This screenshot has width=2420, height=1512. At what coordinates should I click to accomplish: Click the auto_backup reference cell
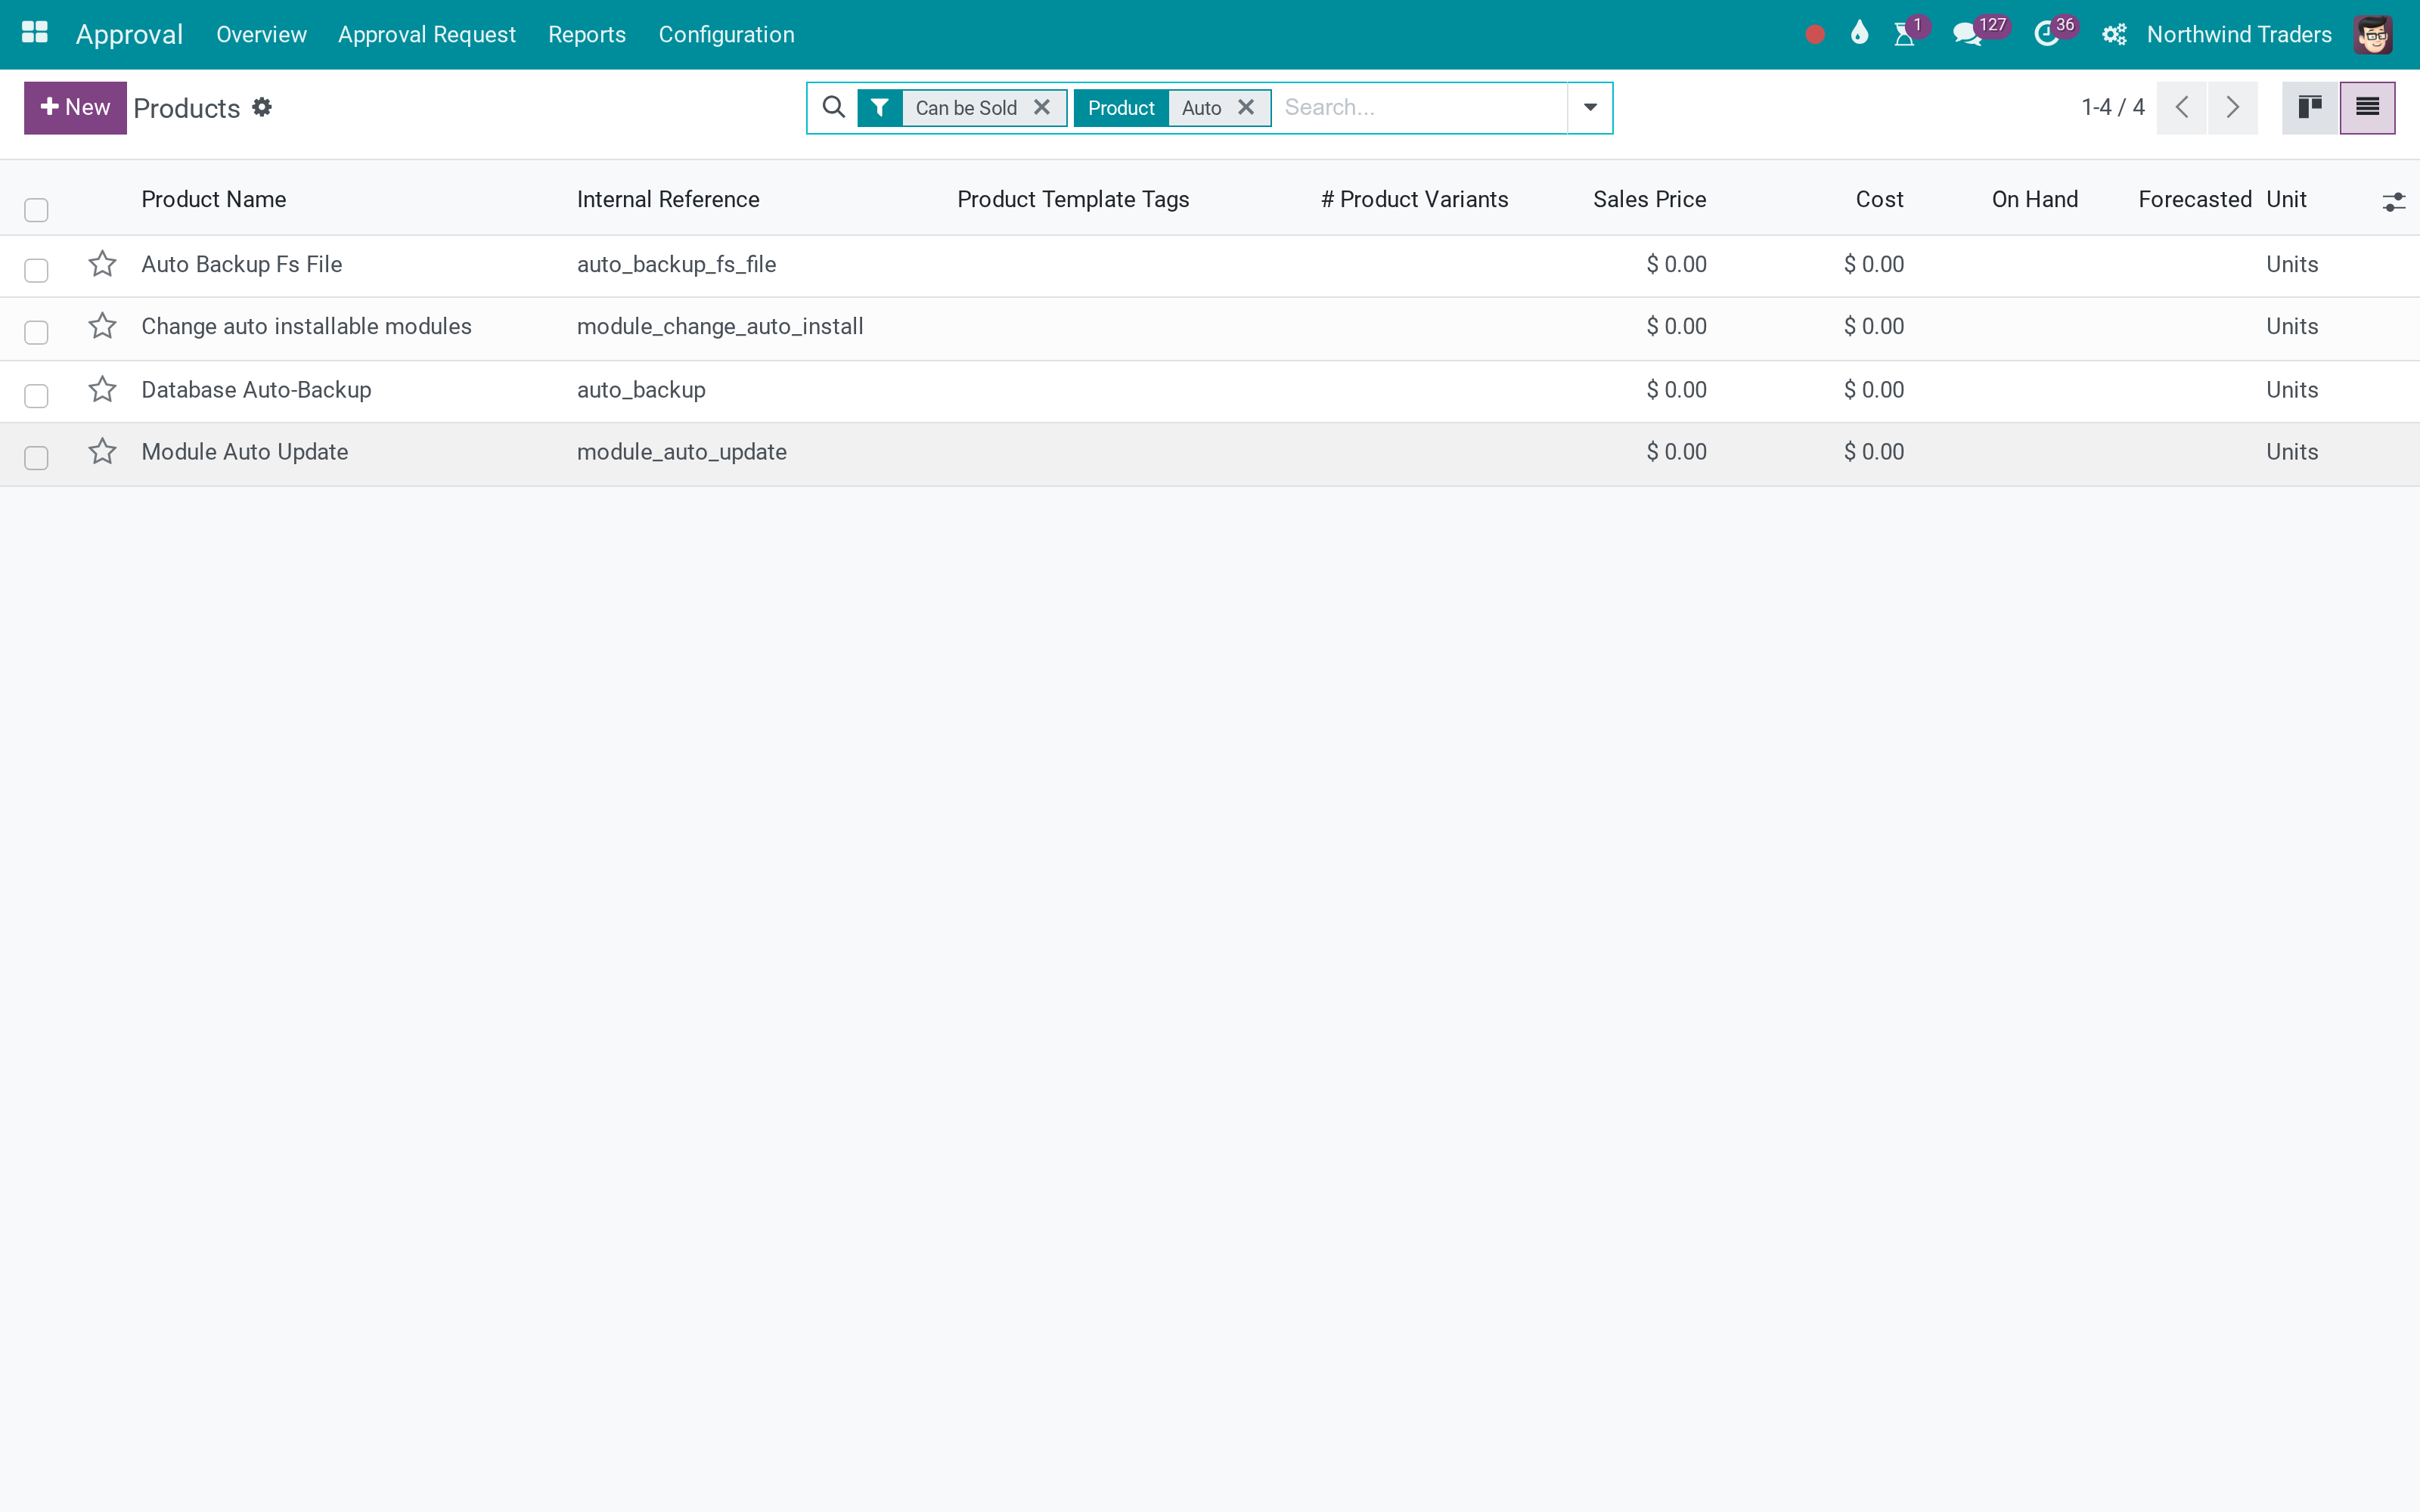click(x=641, y=389)
